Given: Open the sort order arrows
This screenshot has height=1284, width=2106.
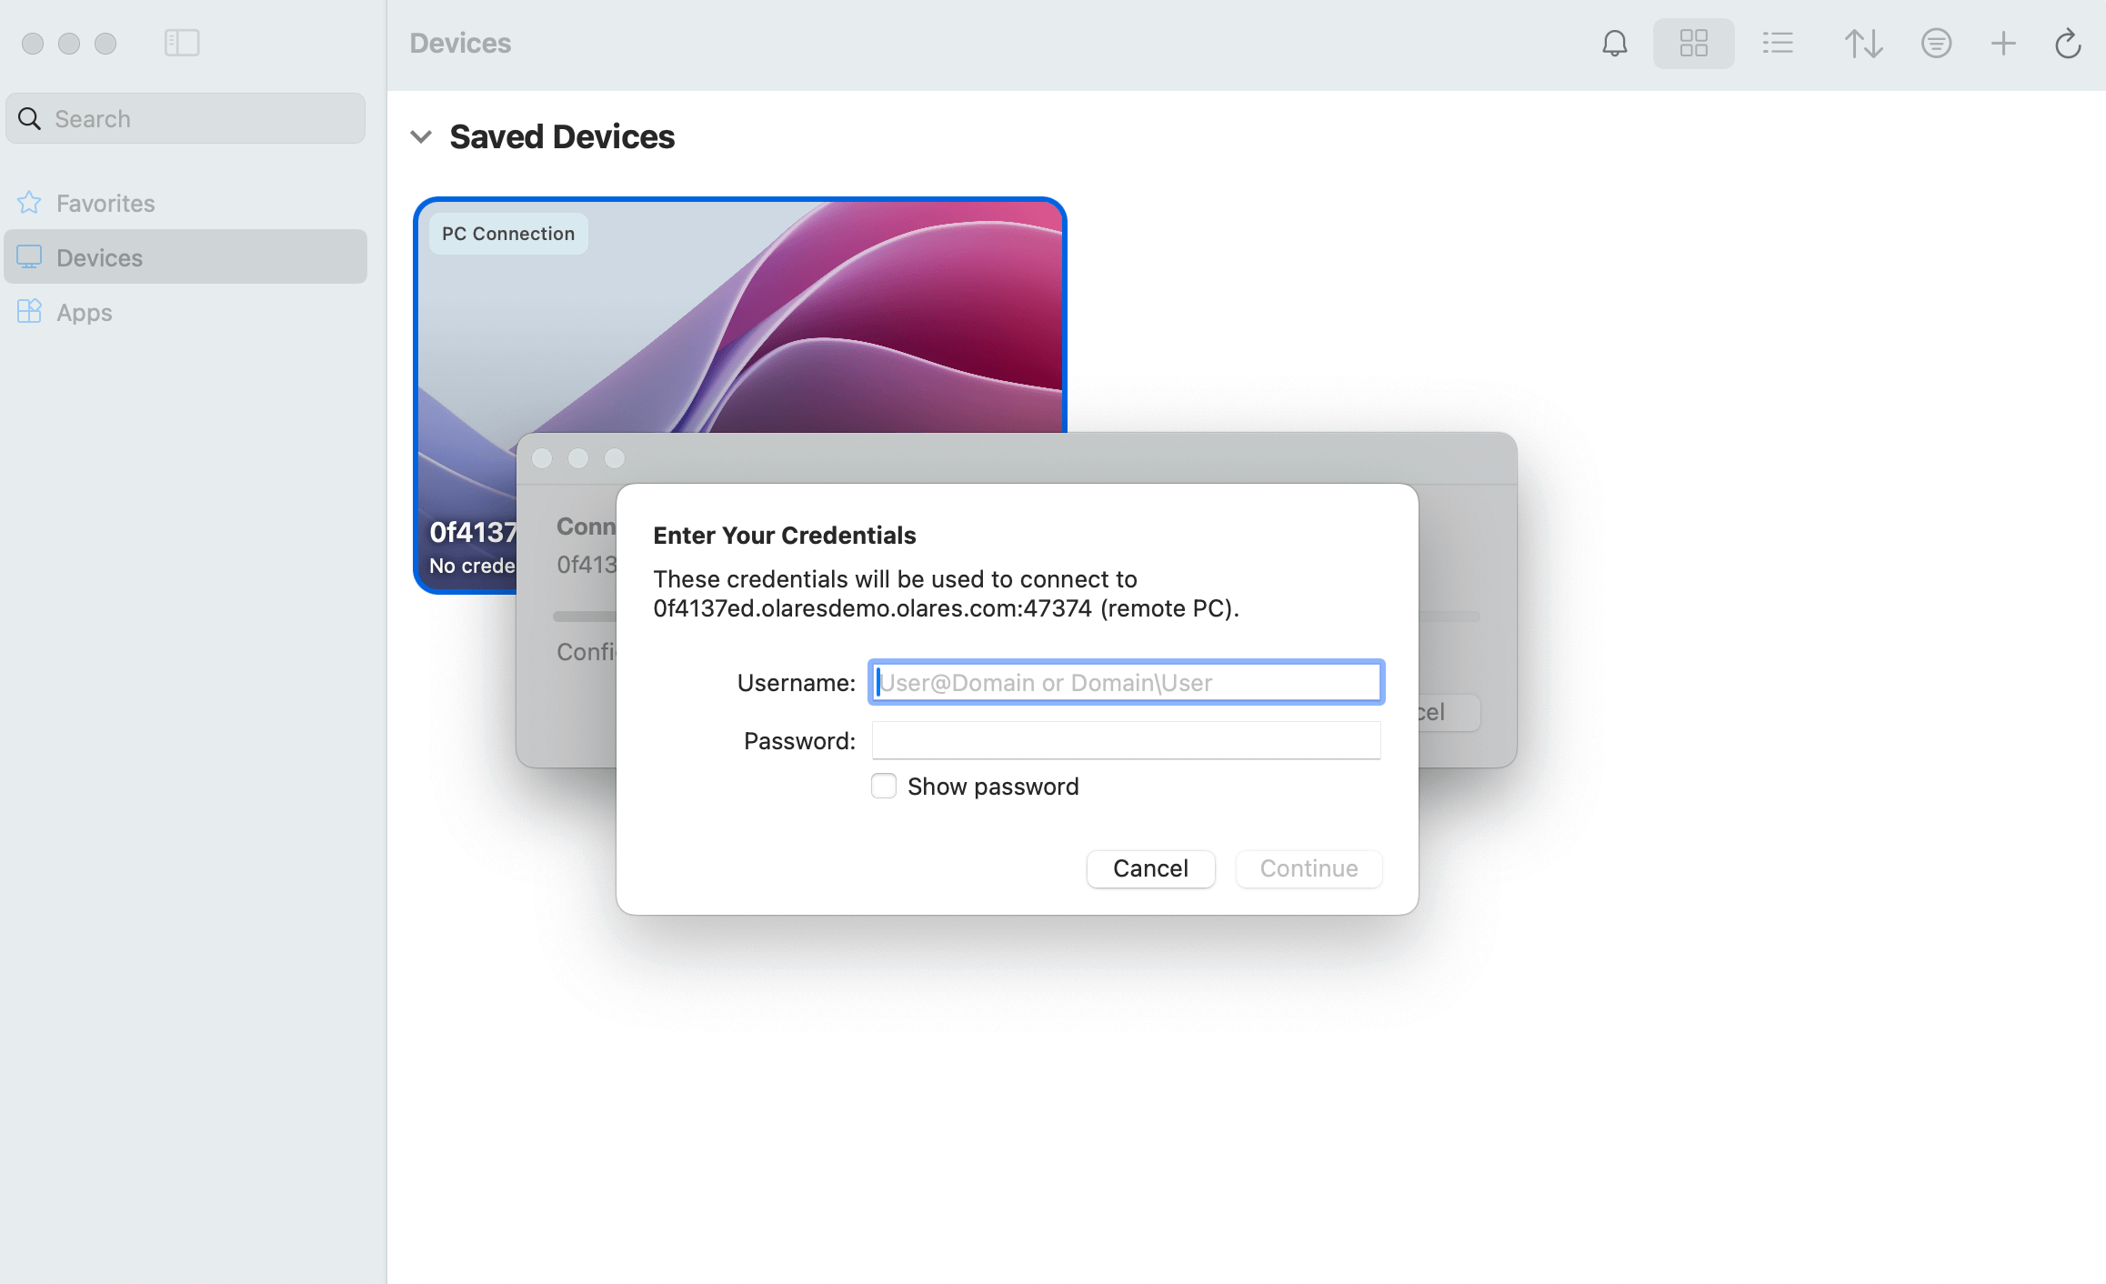Looking at the screenshot, I should (x=1862, y=43).
